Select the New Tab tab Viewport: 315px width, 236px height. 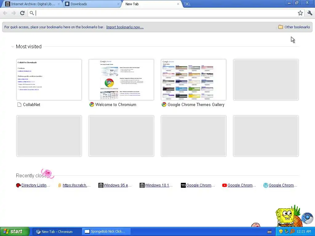152,4
